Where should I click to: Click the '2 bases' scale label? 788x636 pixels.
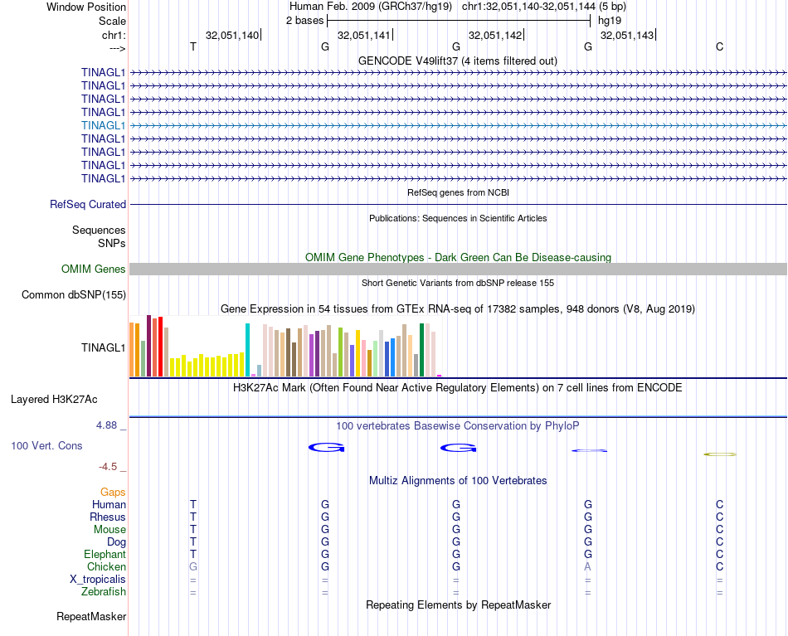coord(304,21)
